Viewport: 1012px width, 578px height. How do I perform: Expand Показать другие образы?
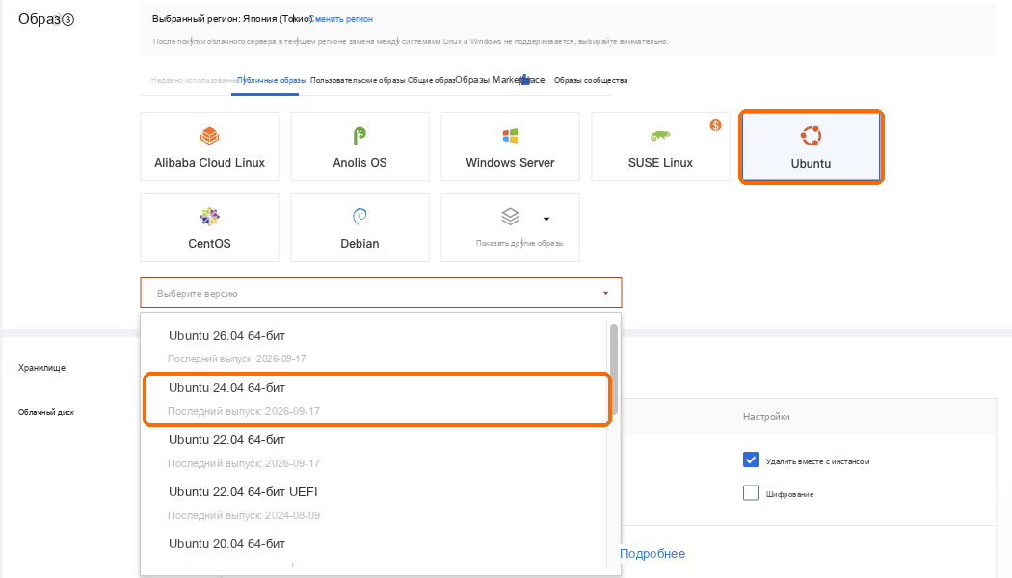[x=510, y=227]
